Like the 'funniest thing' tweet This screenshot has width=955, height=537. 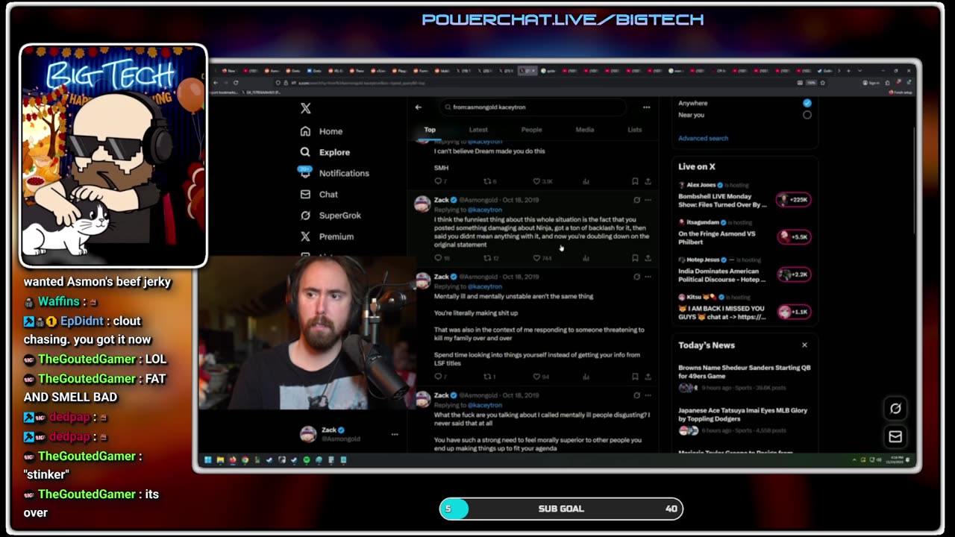pyautogui.click(x=542, y=258)
